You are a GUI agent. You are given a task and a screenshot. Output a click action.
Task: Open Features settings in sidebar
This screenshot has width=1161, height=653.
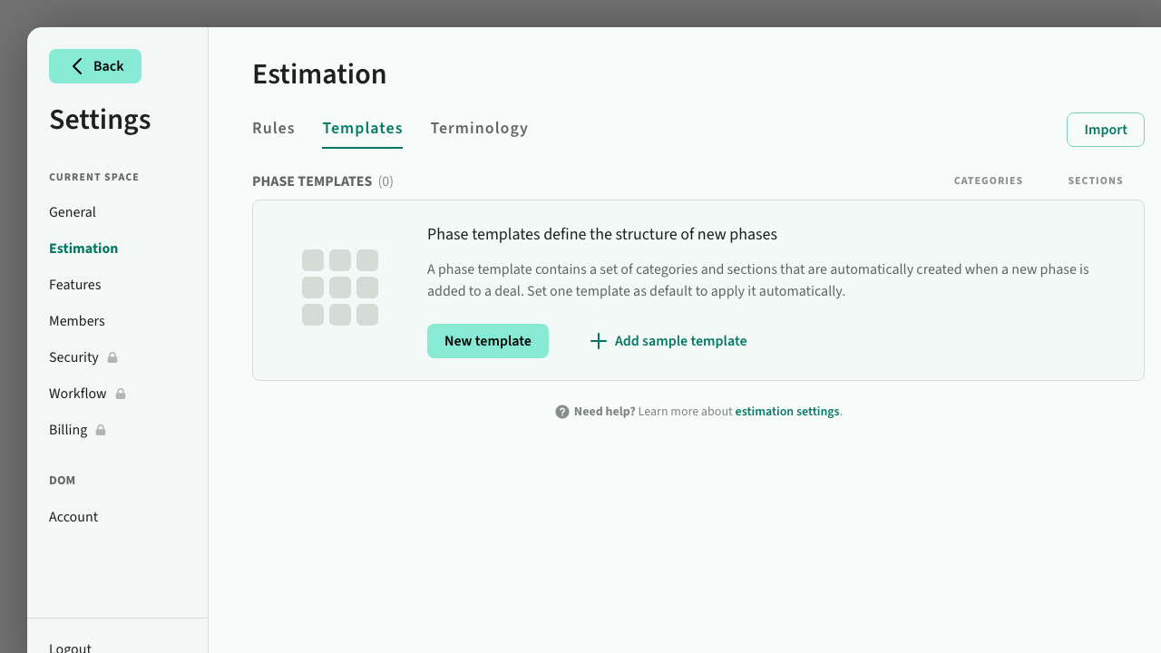tap(75, 285)
